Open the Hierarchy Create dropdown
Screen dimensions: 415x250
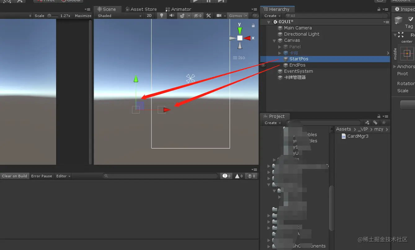coord(272,16)
